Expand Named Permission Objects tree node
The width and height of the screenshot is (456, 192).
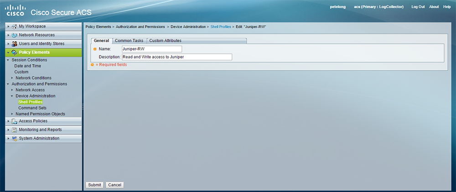(x=12, y=114)
